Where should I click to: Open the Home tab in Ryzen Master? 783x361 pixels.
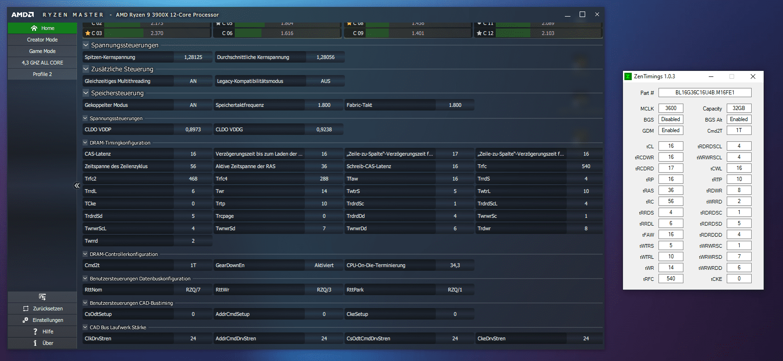tap(42, 28)
